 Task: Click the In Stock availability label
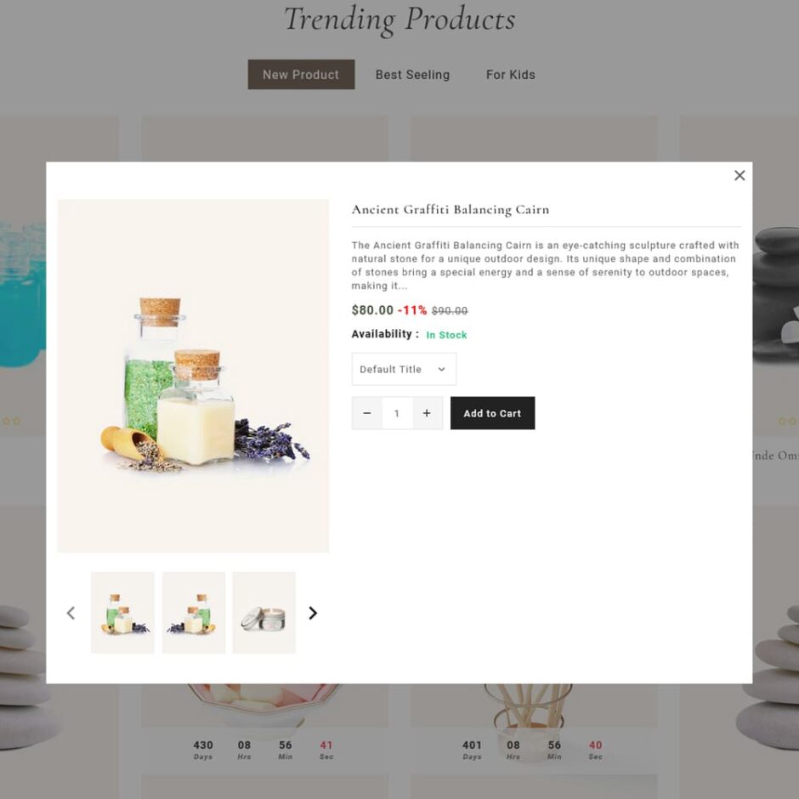tap(446, 335)
